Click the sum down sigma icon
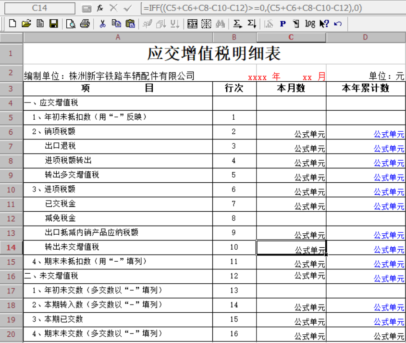Screen dimensions: 406x343 251,24
